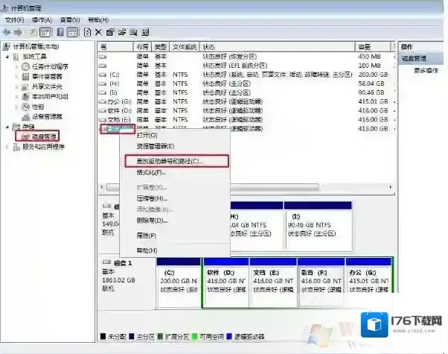Select the 共享文件夹 icon in tree
Viewport: 448px width, 354px height.
coord(26,86)
